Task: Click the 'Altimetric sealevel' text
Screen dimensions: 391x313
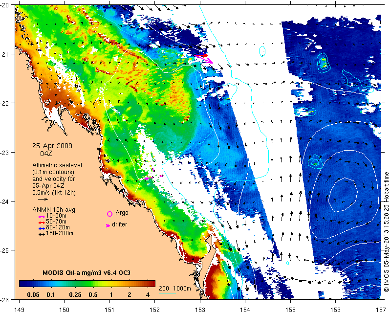Action: (57, 165)
